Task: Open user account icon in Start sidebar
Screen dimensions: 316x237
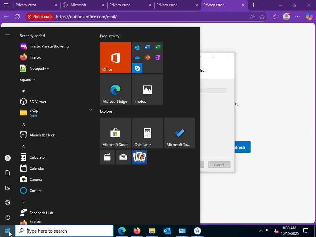Action: (x=8, y=158)
